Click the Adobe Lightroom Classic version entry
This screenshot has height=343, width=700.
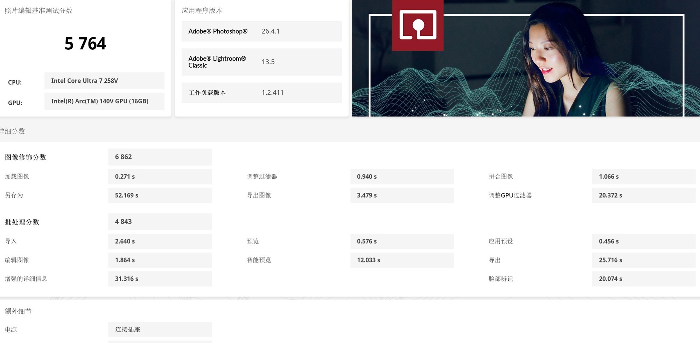point(261,62)
